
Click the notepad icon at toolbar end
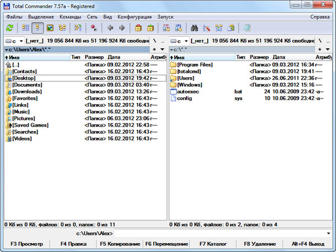[247, 27]
